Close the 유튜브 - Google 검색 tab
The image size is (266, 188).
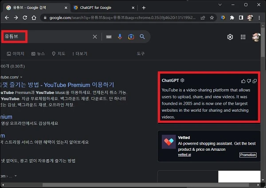tap(66, 8)
